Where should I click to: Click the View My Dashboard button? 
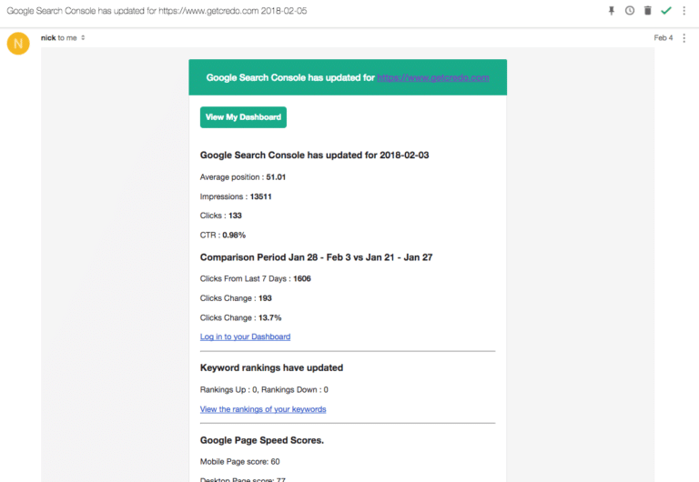coord(243,117)
